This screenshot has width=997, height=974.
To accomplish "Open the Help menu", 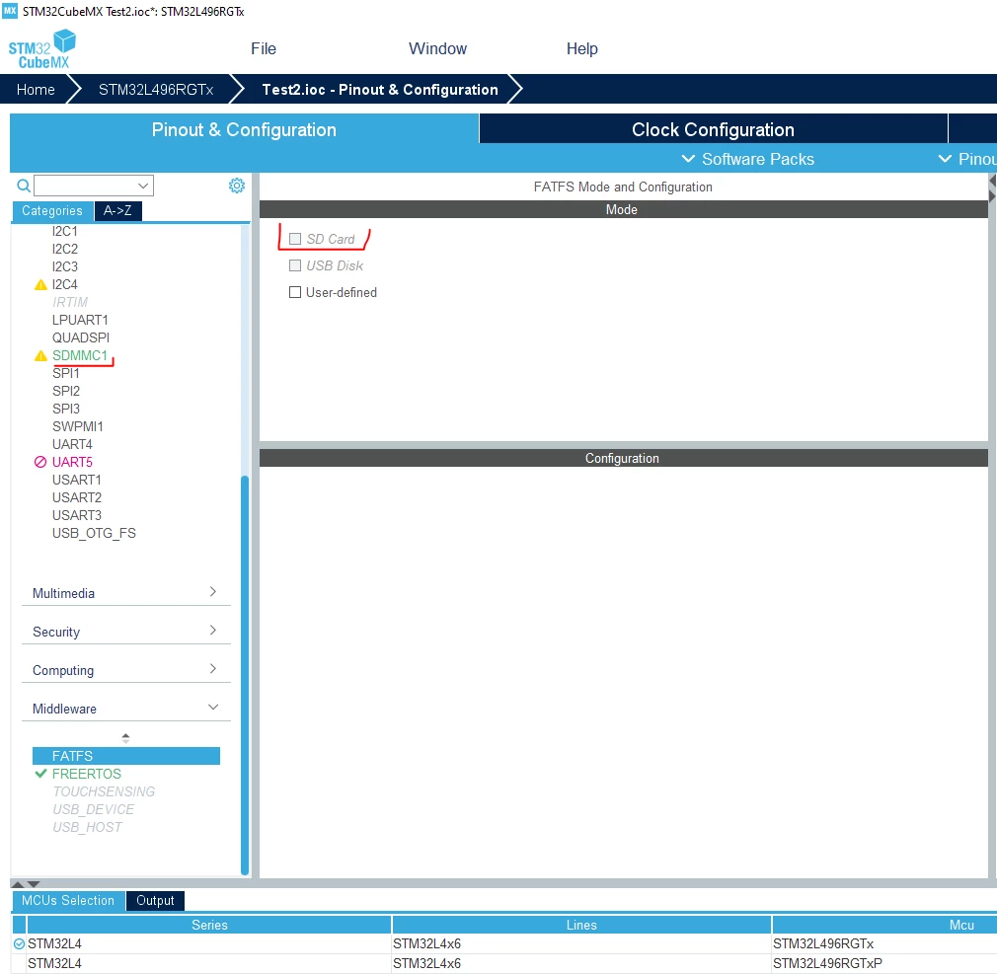I will (581, 49).
